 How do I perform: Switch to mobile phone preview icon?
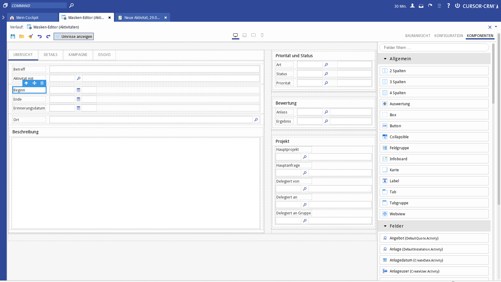coord(262,35)
